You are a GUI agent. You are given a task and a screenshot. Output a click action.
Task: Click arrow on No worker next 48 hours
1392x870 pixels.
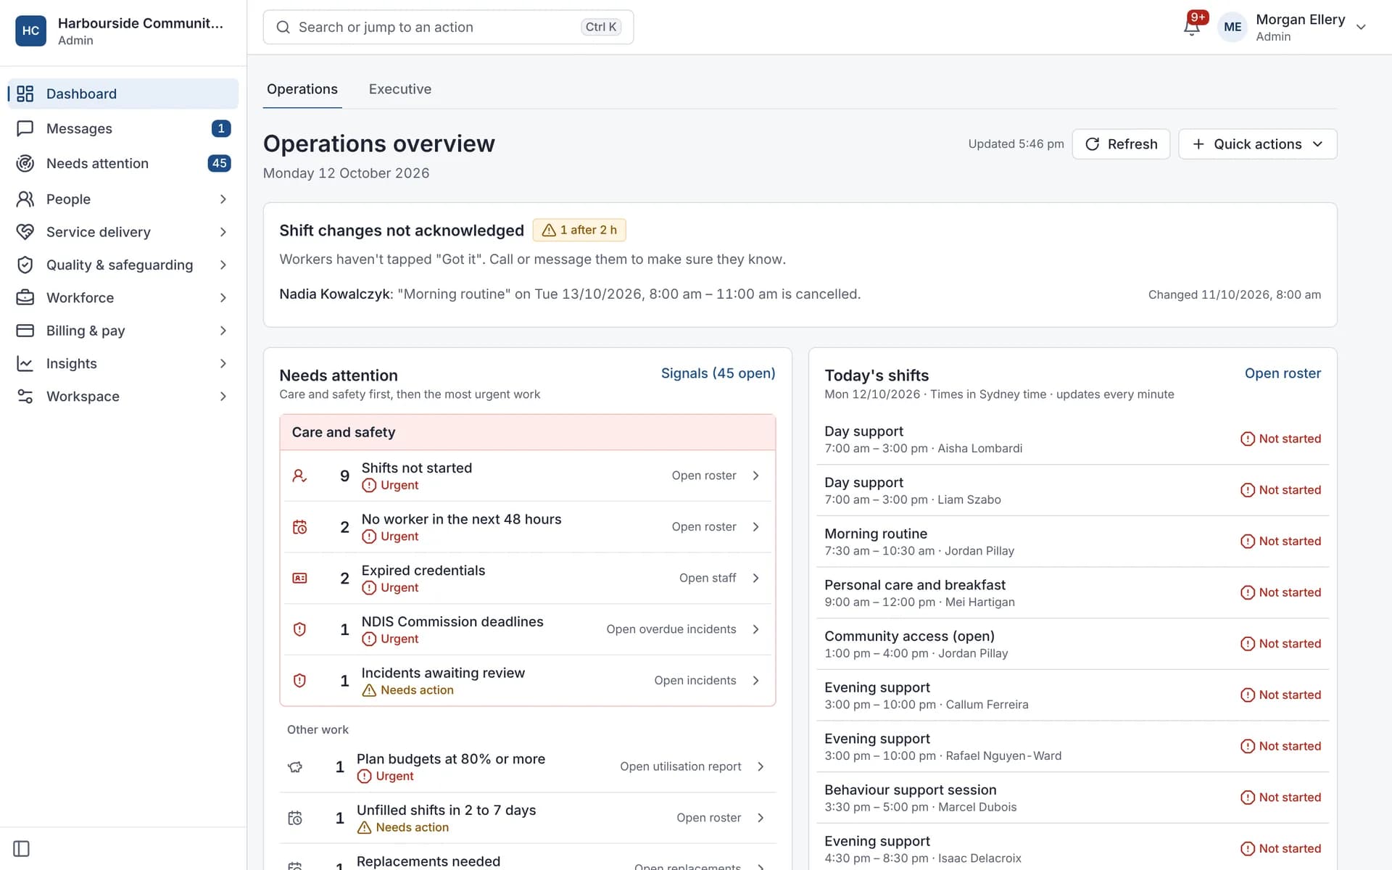click(755, 527)
